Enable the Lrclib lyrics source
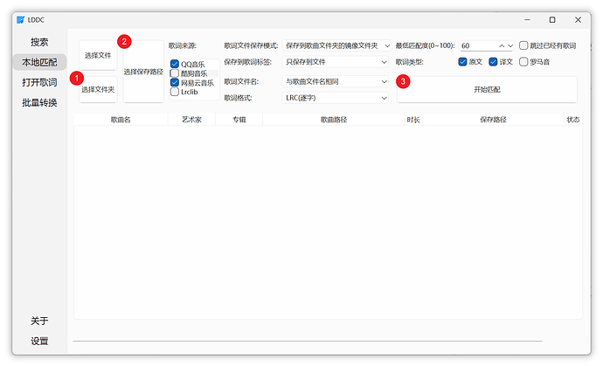Screen dimensions: 603x366 point(175,92)
